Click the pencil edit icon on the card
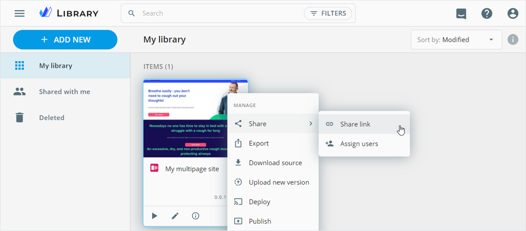Screen dimensions: 526x231 click(175, 216)
